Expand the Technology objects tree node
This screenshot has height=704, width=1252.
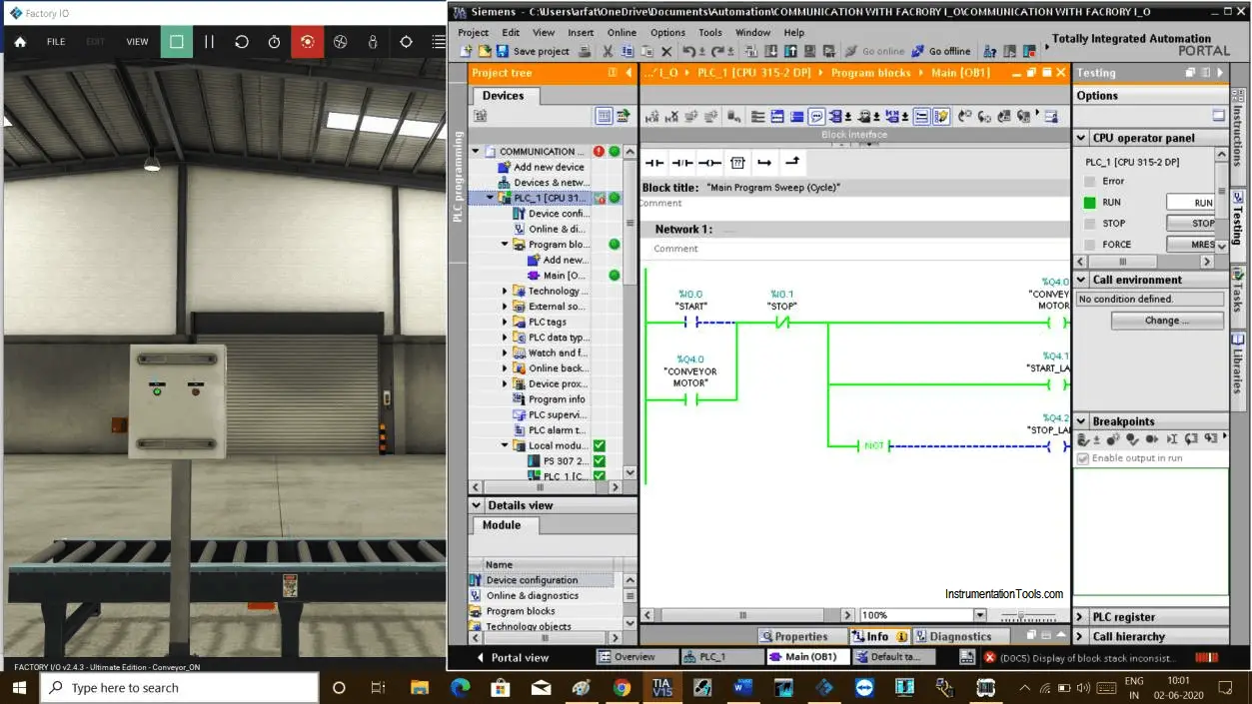point(505,291)
